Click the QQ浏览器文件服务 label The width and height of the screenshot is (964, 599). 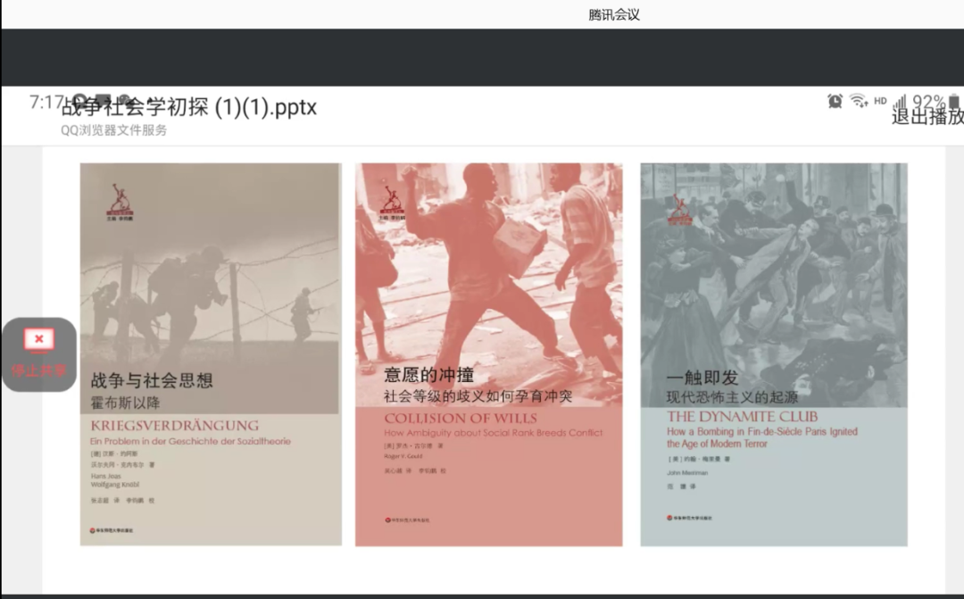tap(113, 129)
